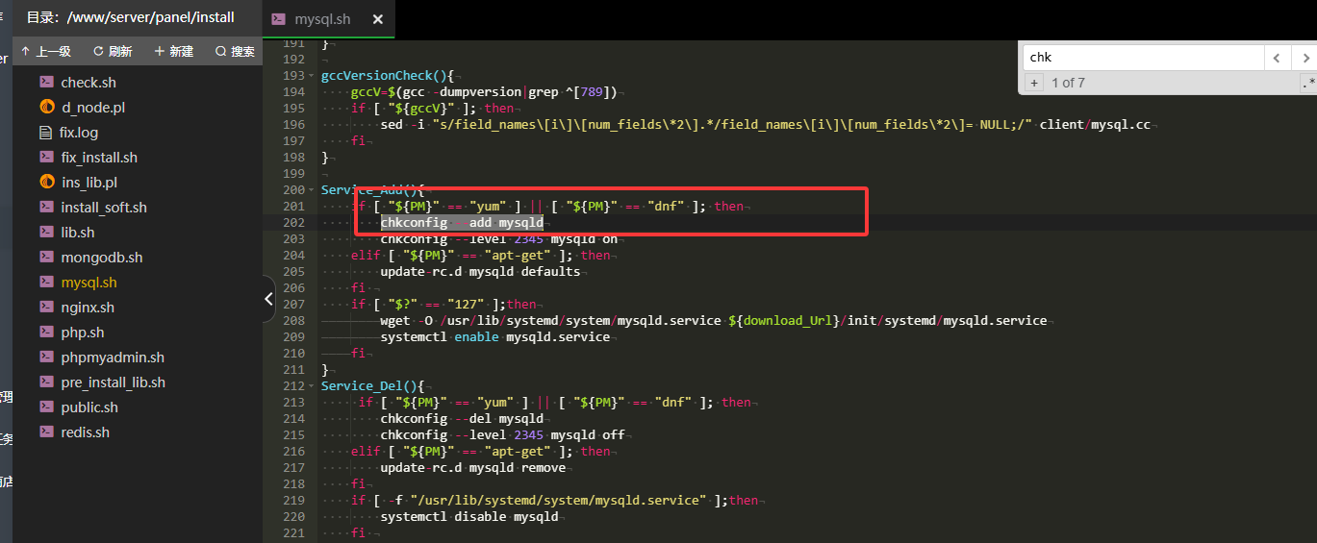Image resolution: width=1317 pixels, height=543 pixels.
Task: Refresh the file list with 刷新
Action: pyautogui.click(x=113, y=51)
